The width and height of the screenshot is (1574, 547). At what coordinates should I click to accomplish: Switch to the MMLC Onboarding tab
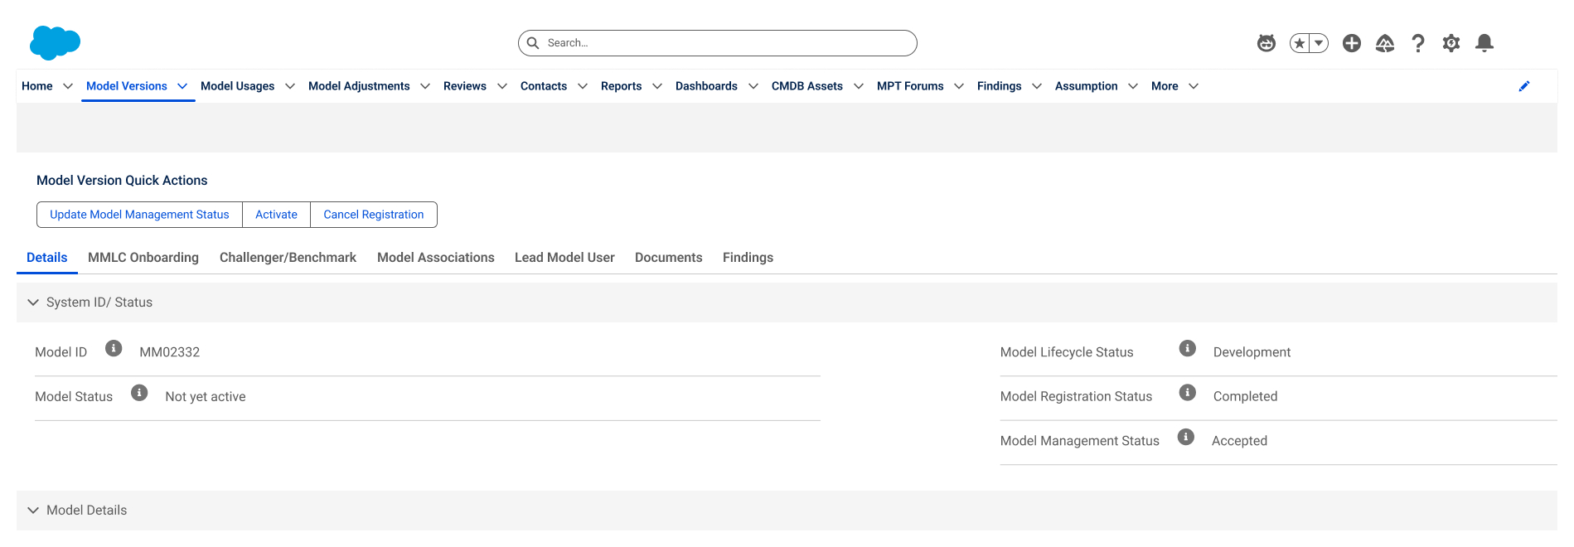pyautogui.click(x=143, y=258)
